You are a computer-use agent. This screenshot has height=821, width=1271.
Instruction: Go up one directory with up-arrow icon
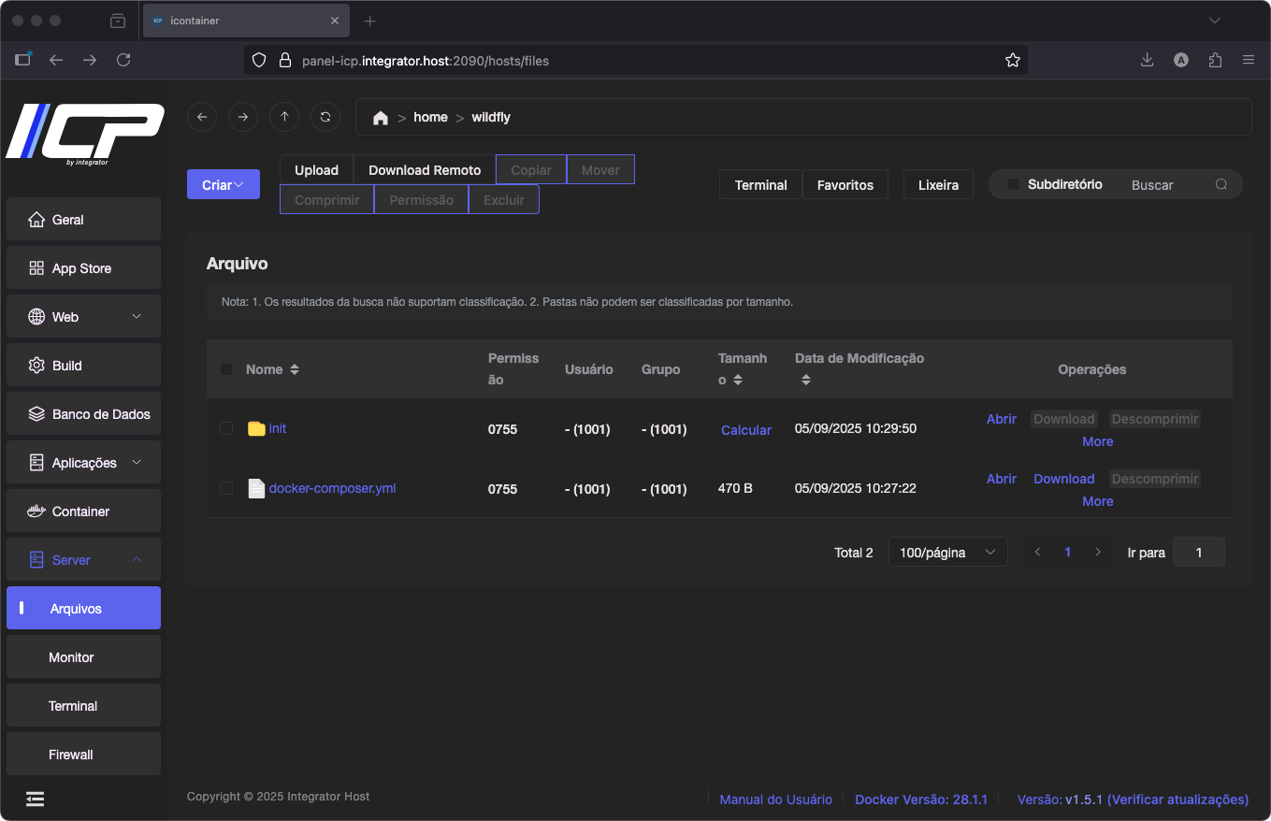pyautogui.click(x=284, y=117)
